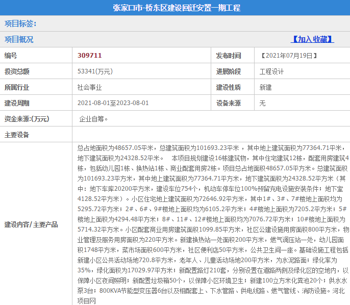Click the project number 309711

[90, 55]
